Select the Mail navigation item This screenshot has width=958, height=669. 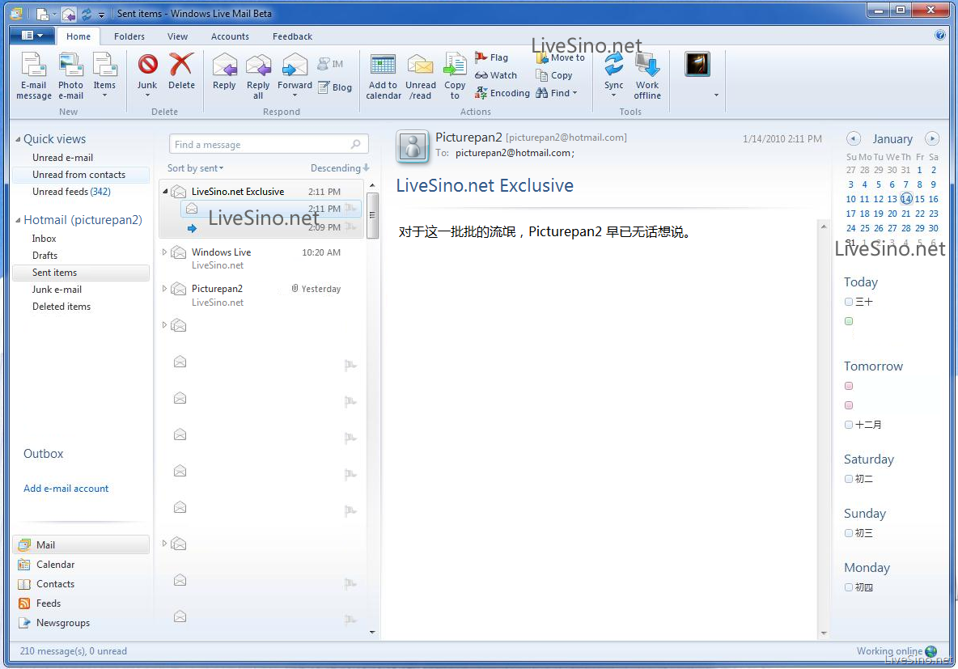coord(81,545)
